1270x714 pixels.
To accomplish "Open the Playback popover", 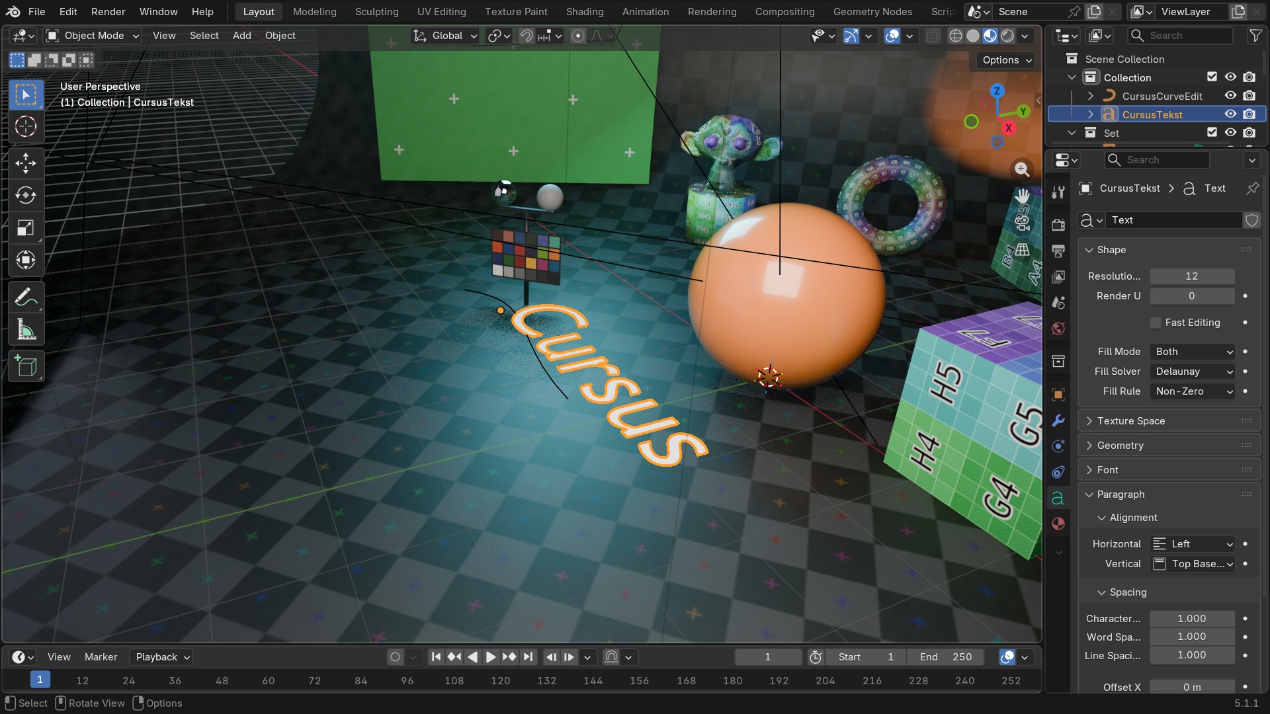I will [163, 656].
